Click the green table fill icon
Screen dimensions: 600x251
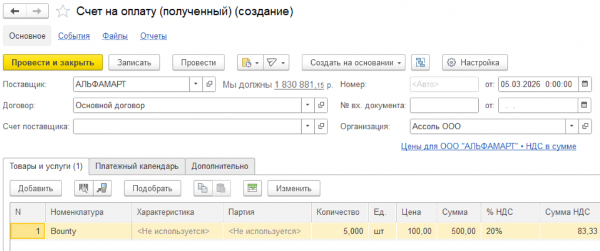[x=252, y=188]
